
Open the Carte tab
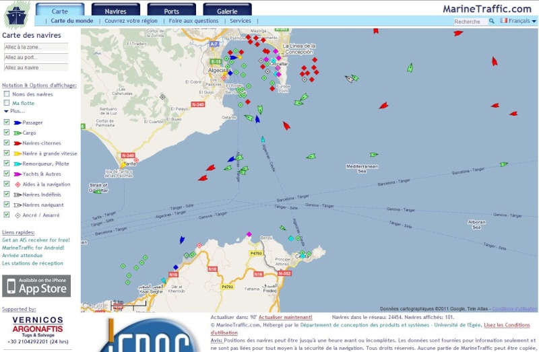(60, 10)
